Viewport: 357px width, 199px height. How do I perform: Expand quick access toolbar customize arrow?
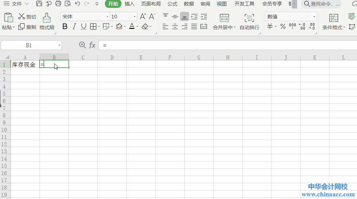pos(97,4)
